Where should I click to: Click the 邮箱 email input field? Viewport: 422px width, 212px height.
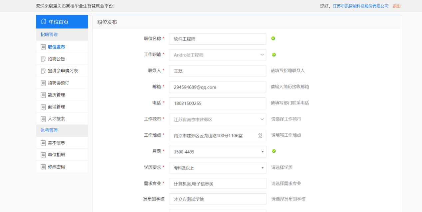pos(217,87)
